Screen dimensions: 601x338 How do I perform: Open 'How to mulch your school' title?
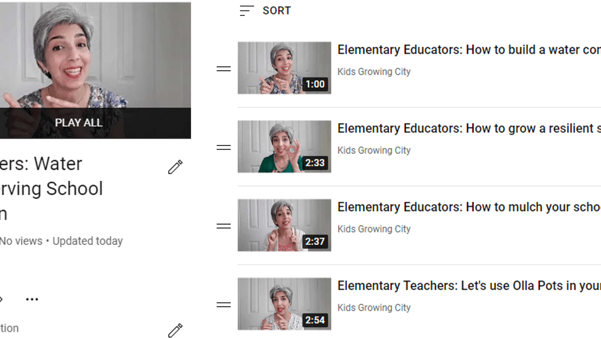(469, 207)
